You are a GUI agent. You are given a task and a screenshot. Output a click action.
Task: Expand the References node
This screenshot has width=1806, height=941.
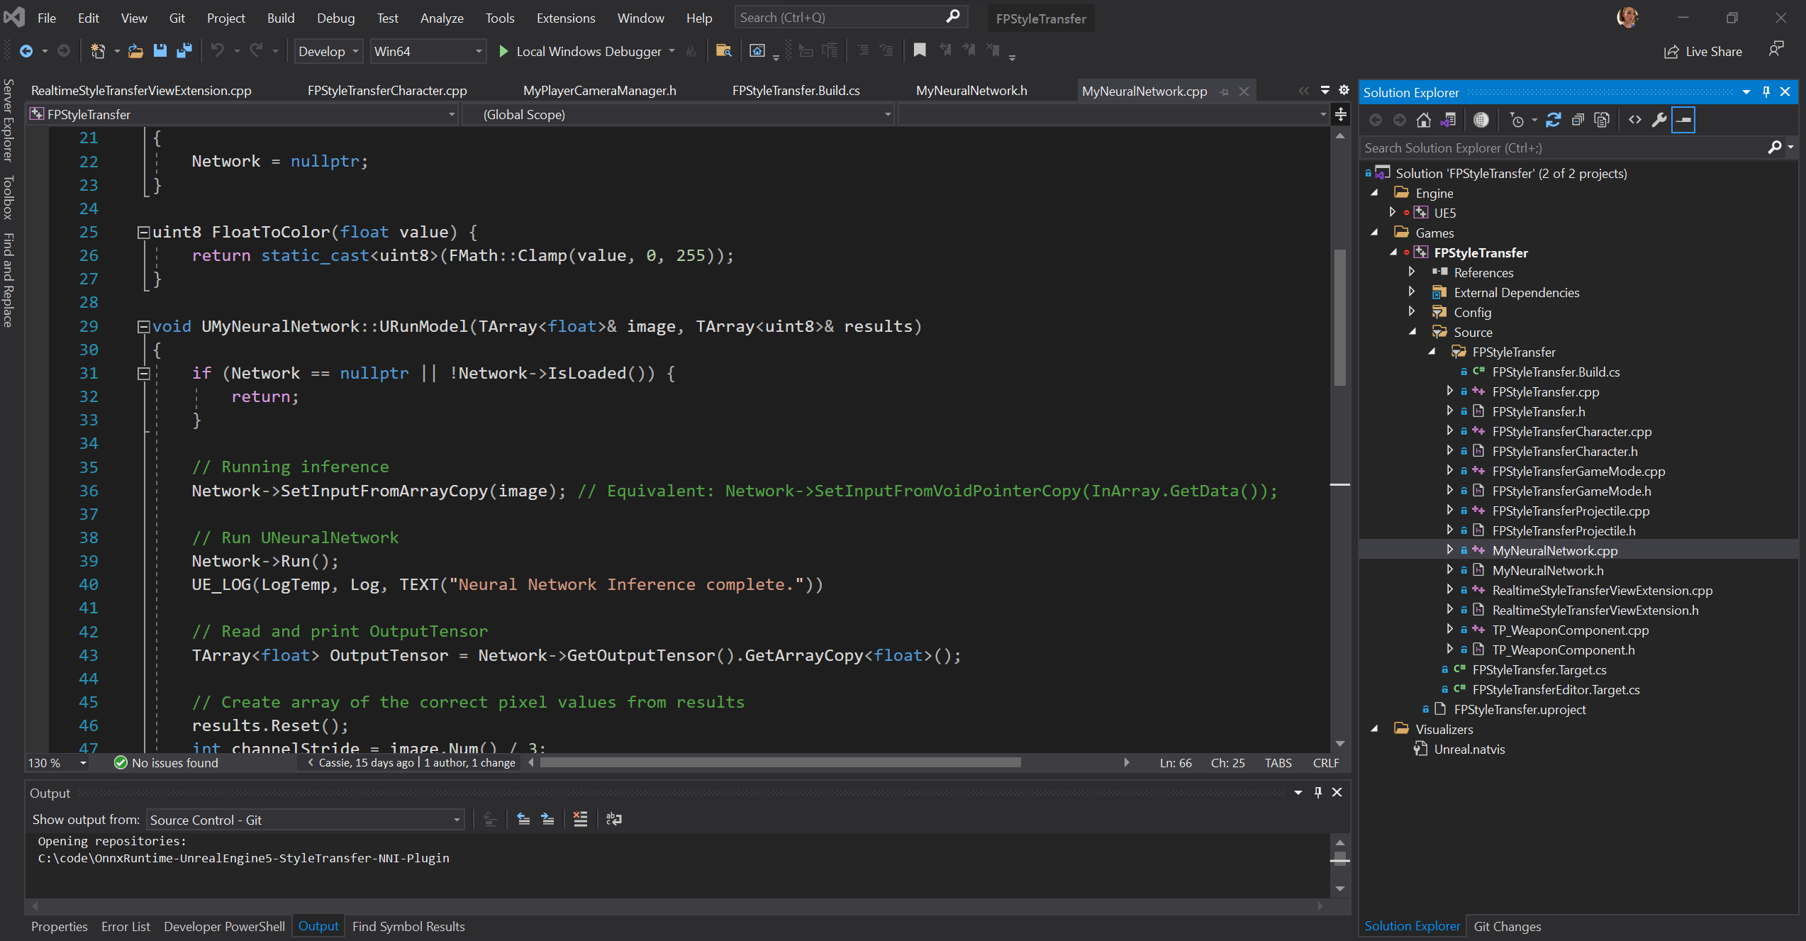click(1412, 272)
